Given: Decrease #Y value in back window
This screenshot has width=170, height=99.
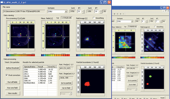Looking at the screenshot, I should click(x=161, y=22).
